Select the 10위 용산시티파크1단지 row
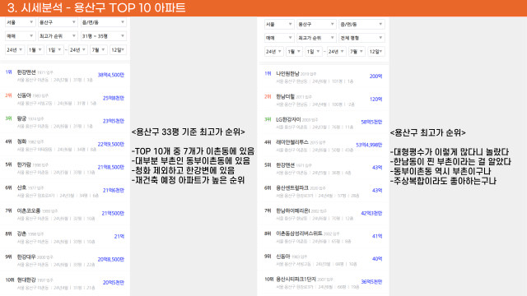Image resolution: width=527 pixels, height=296 pixels. (324, 282)
